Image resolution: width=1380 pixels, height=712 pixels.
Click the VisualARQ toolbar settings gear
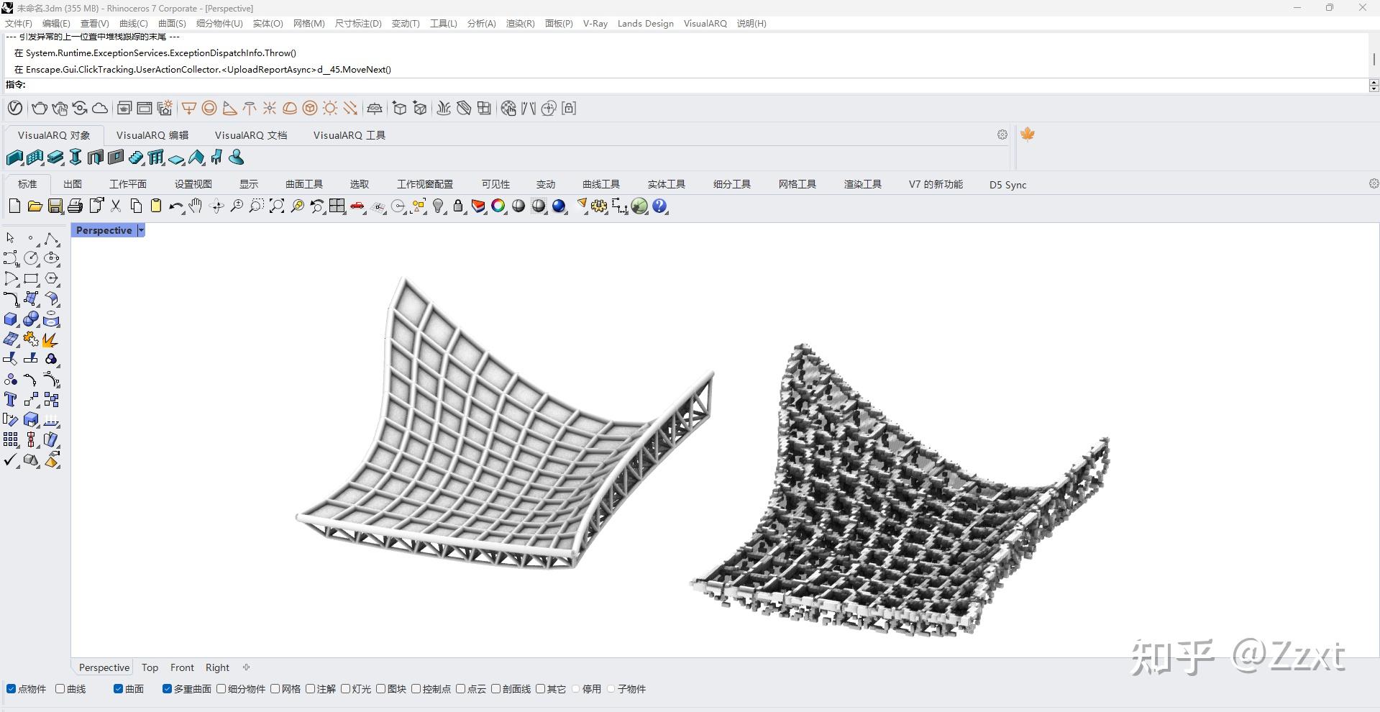click(x=1002, y=134)
